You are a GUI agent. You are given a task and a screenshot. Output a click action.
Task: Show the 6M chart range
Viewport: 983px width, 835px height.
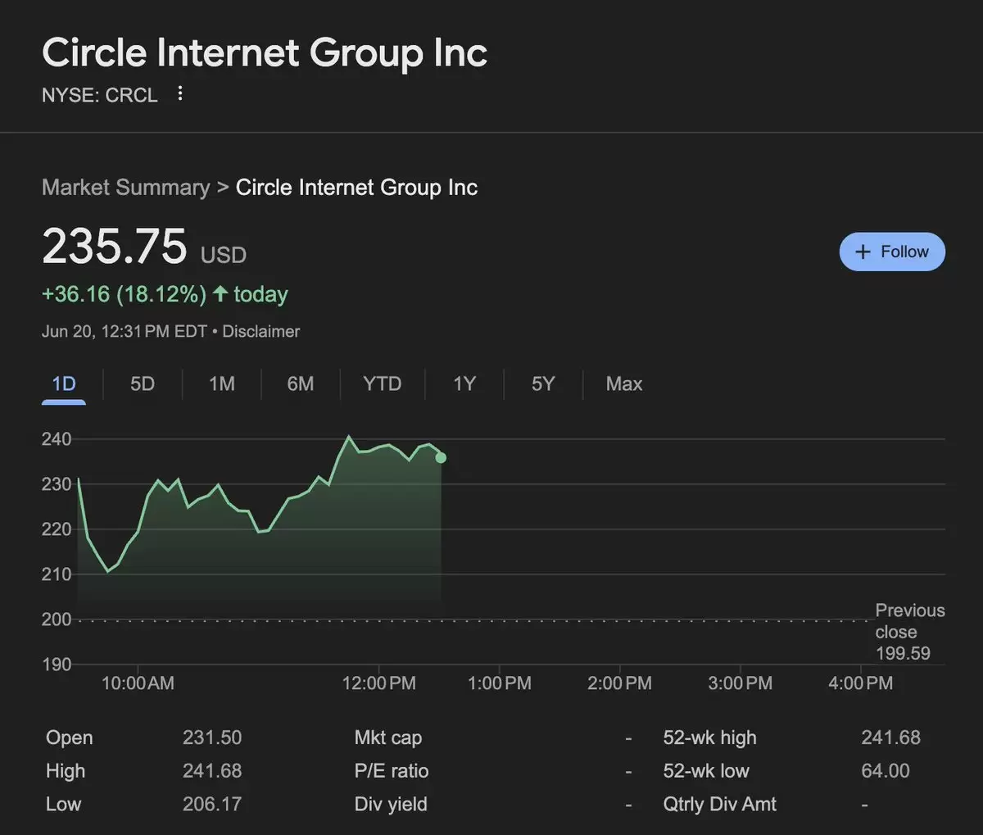(301, 383)
